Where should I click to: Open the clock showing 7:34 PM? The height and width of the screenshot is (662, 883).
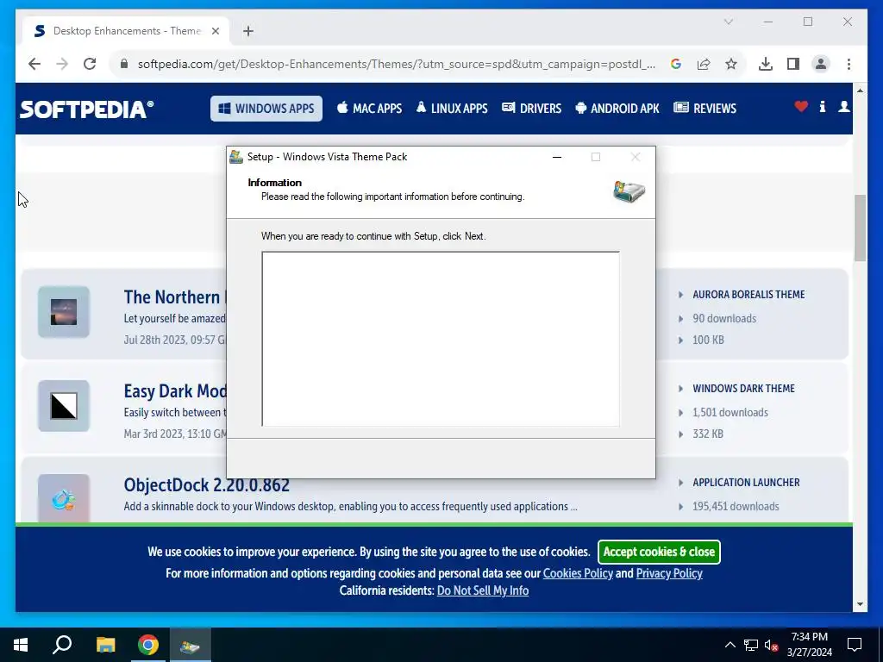809,645
